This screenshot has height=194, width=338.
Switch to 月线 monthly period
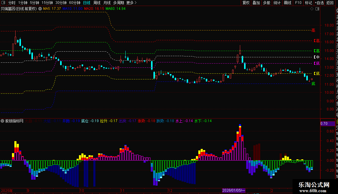click(107, 3)
